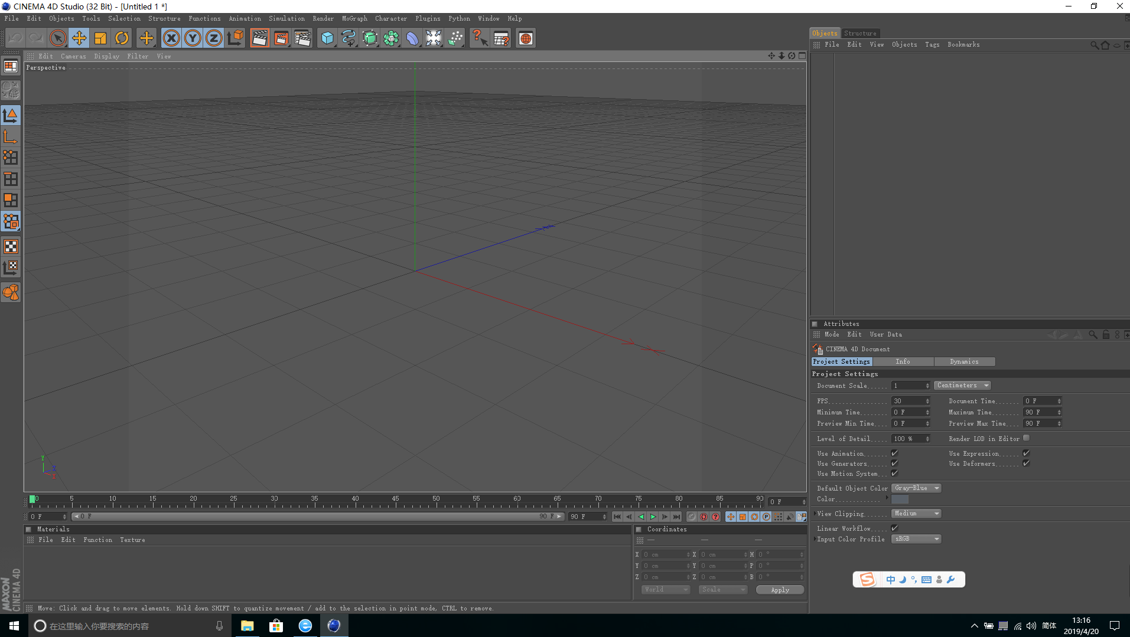The image size is (1130, 637).
Task: Open View Clipping Medium dropdown
Action: 916,514
